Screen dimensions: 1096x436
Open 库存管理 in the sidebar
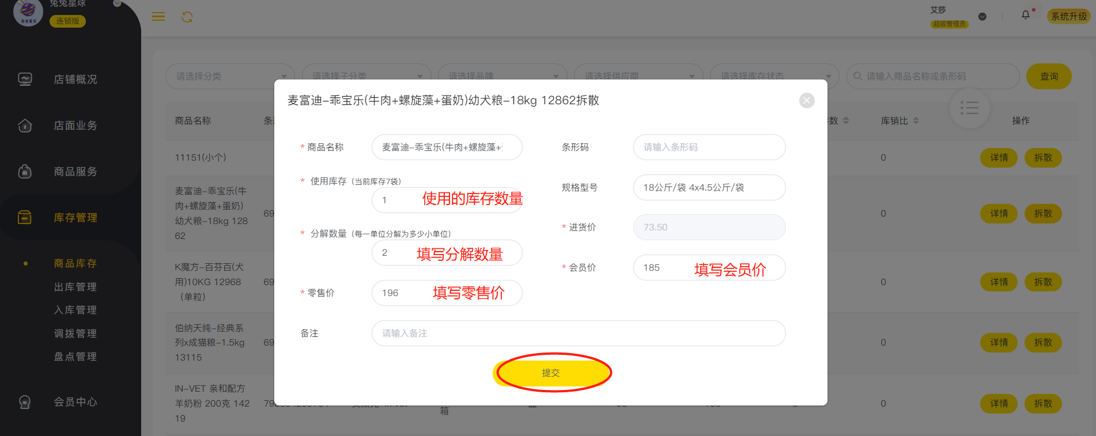point(75,218)
